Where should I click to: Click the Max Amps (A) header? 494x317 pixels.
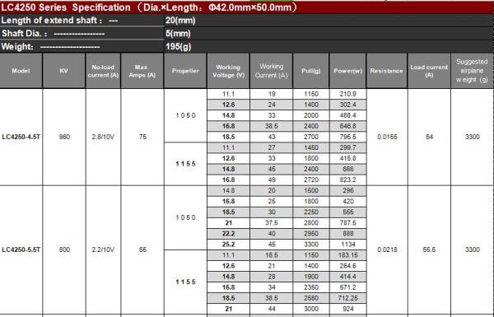(142, 71)
